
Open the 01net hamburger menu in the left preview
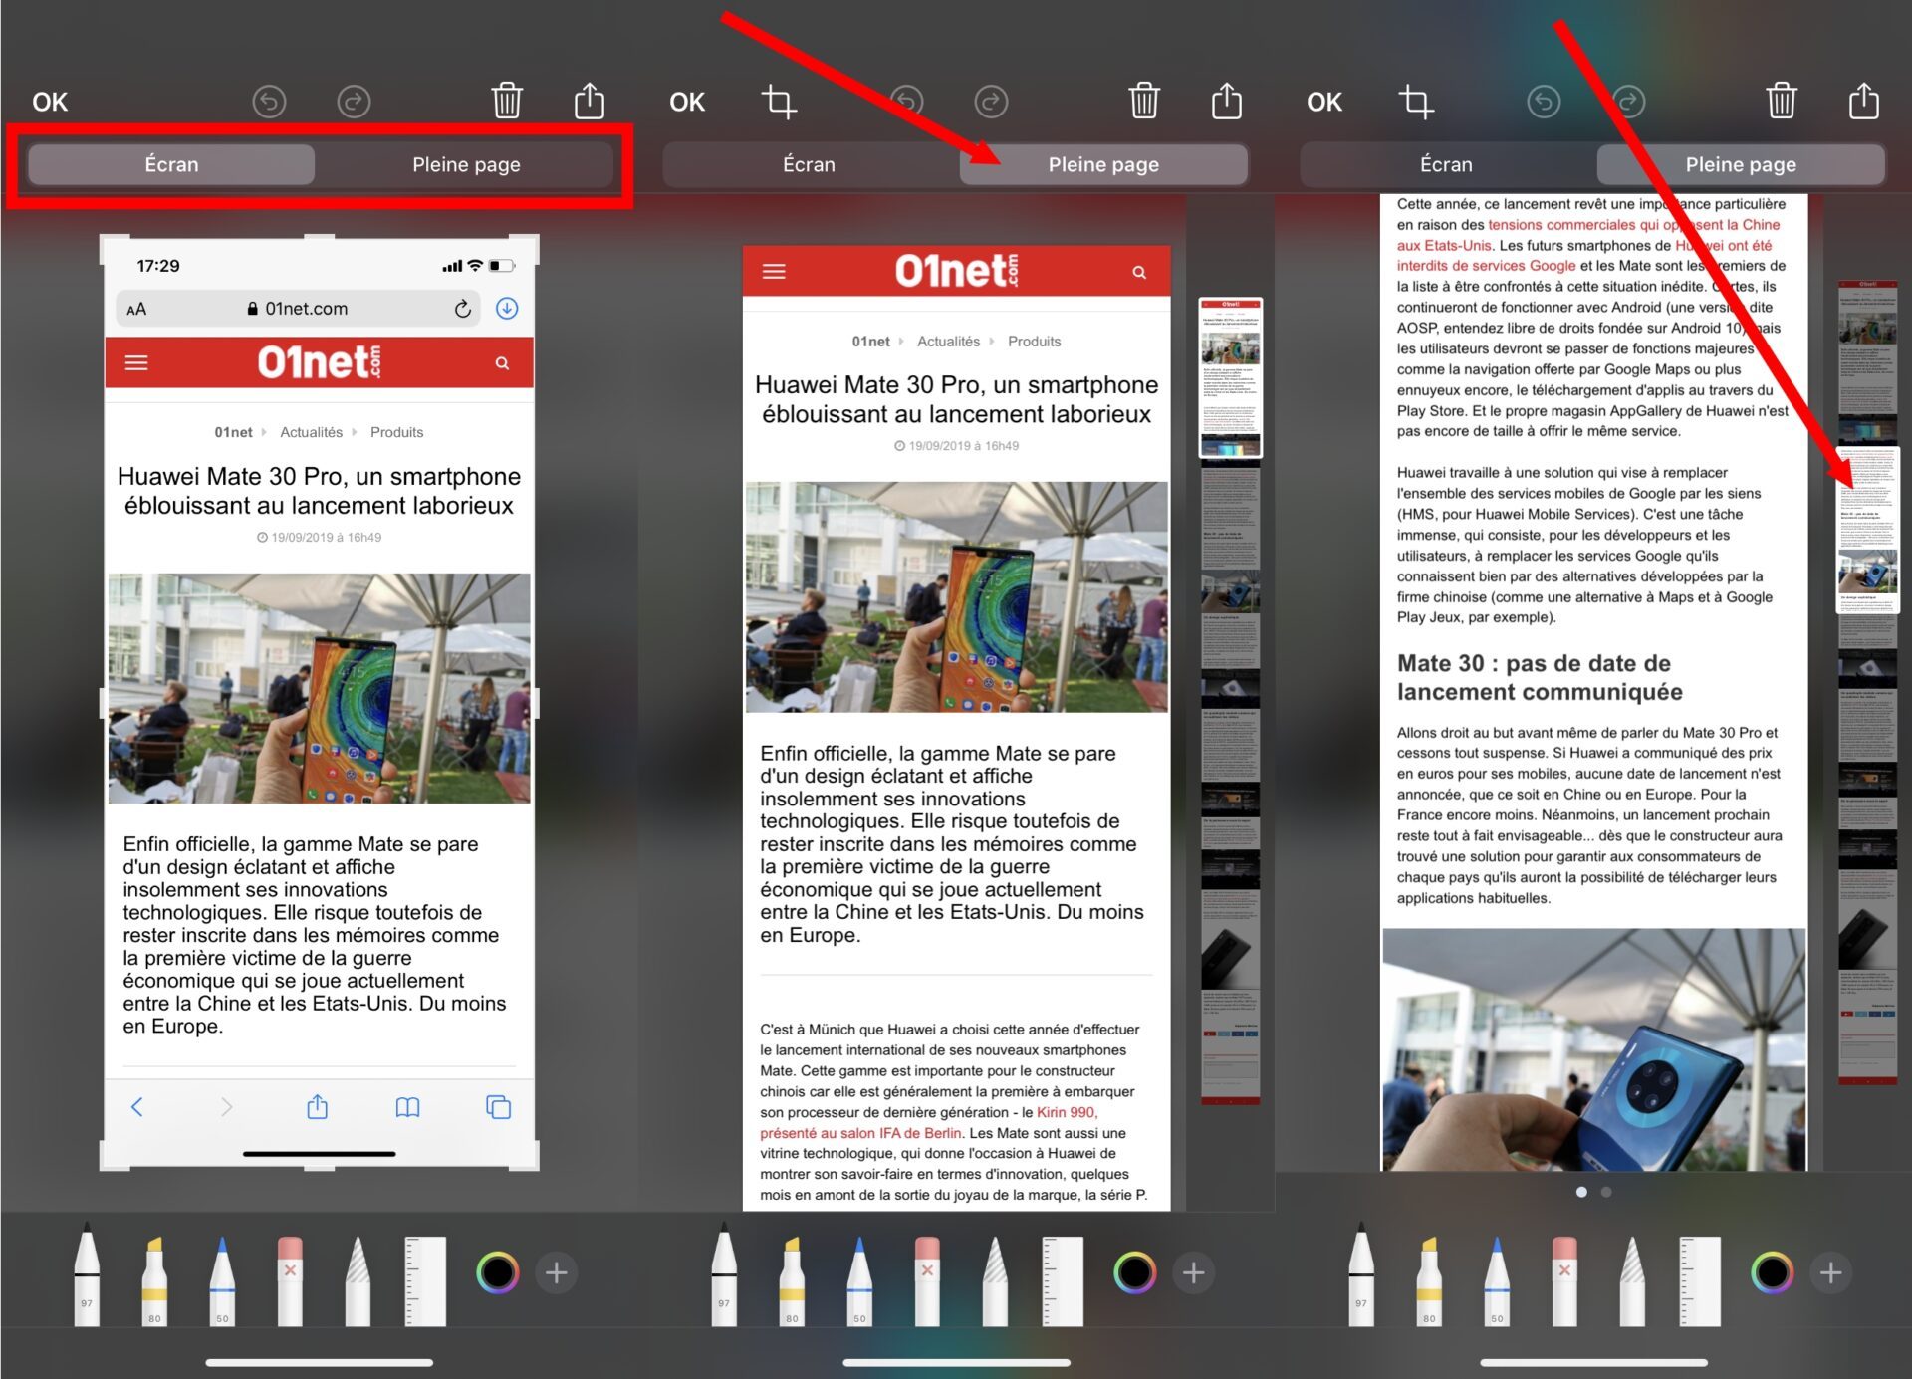(136, 363)
